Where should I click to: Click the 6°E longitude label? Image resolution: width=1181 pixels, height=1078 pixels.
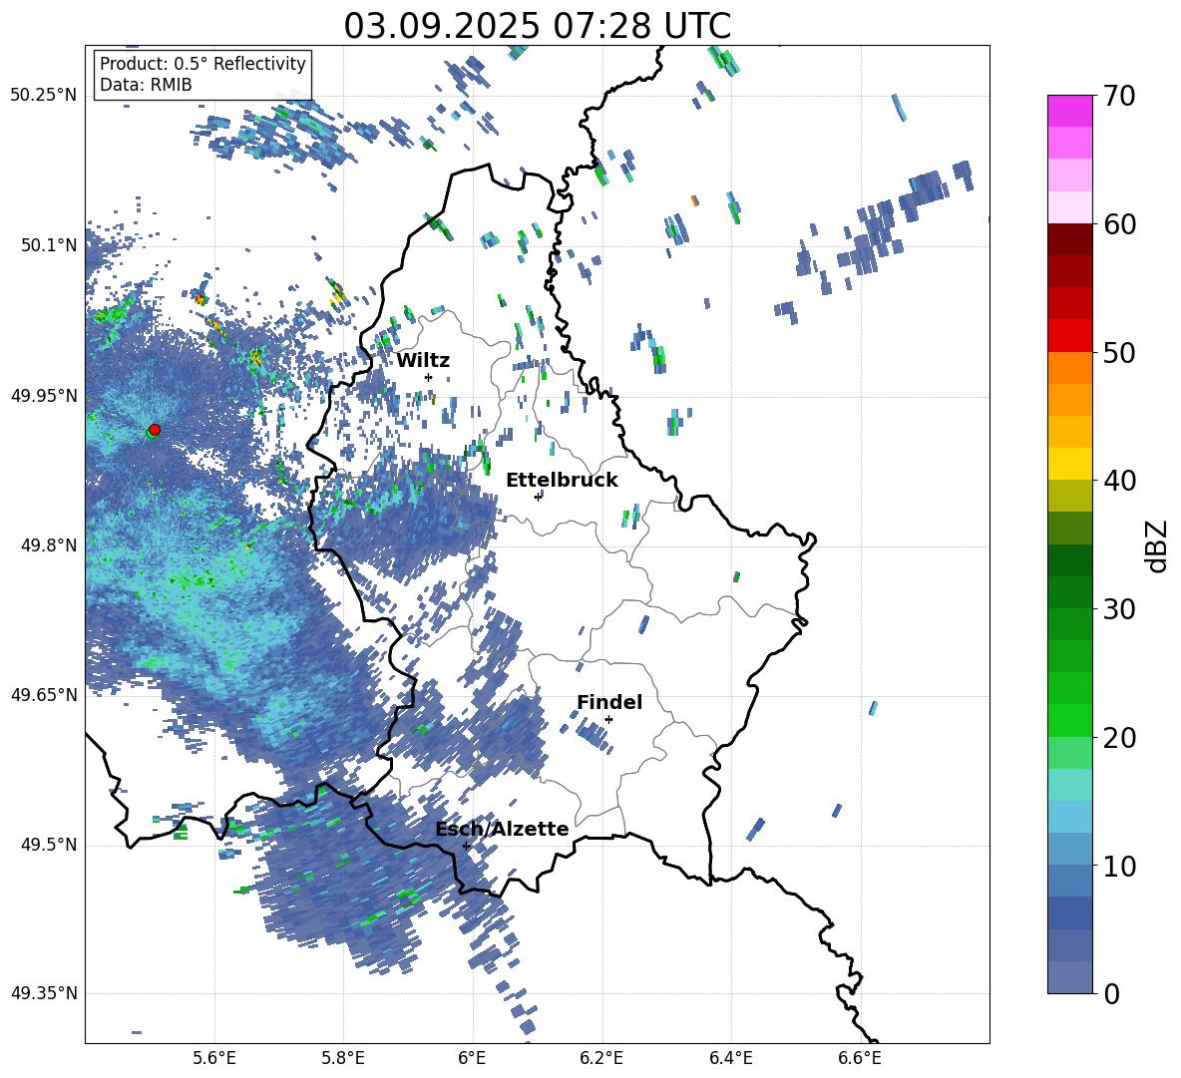[x=472, y=1058]
